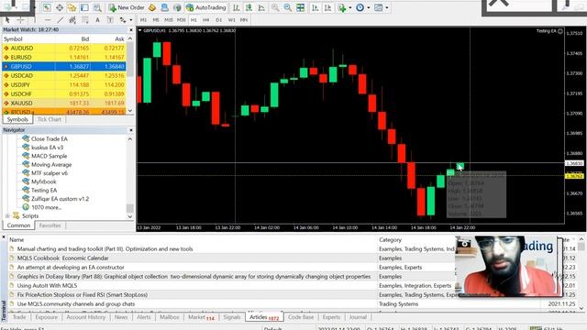Screen dimensions: 587x330
Task: Select XAUUSD row in Market Watch
Action: point(64,103)
